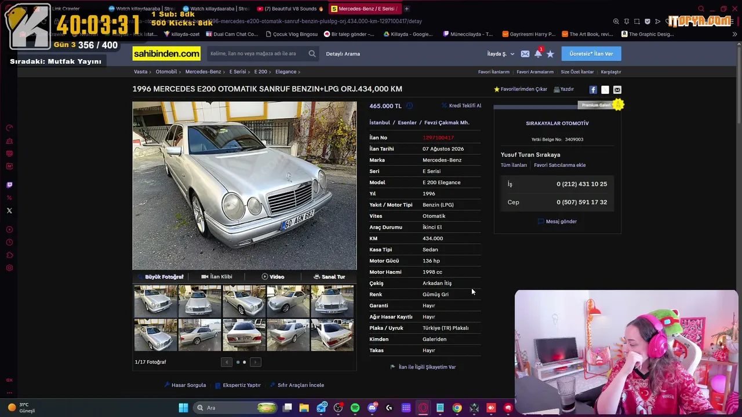
Task: Click Favori İlanlarım link
Action: tap(494, 72)
